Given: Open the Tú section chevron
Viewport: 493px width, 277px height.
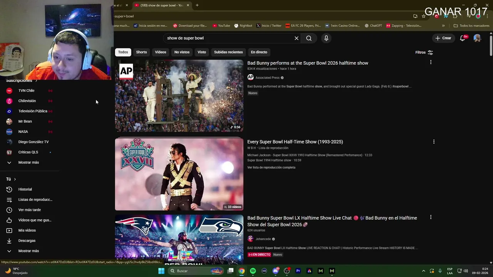Looking at the screenshot, I should click(x=15, y=179).
